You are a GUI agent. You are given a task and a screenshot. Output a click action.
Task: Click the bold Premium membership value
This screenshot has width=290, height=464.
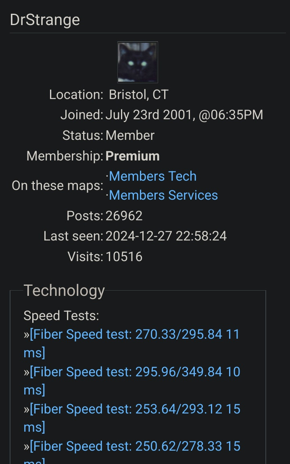point(132,156)
